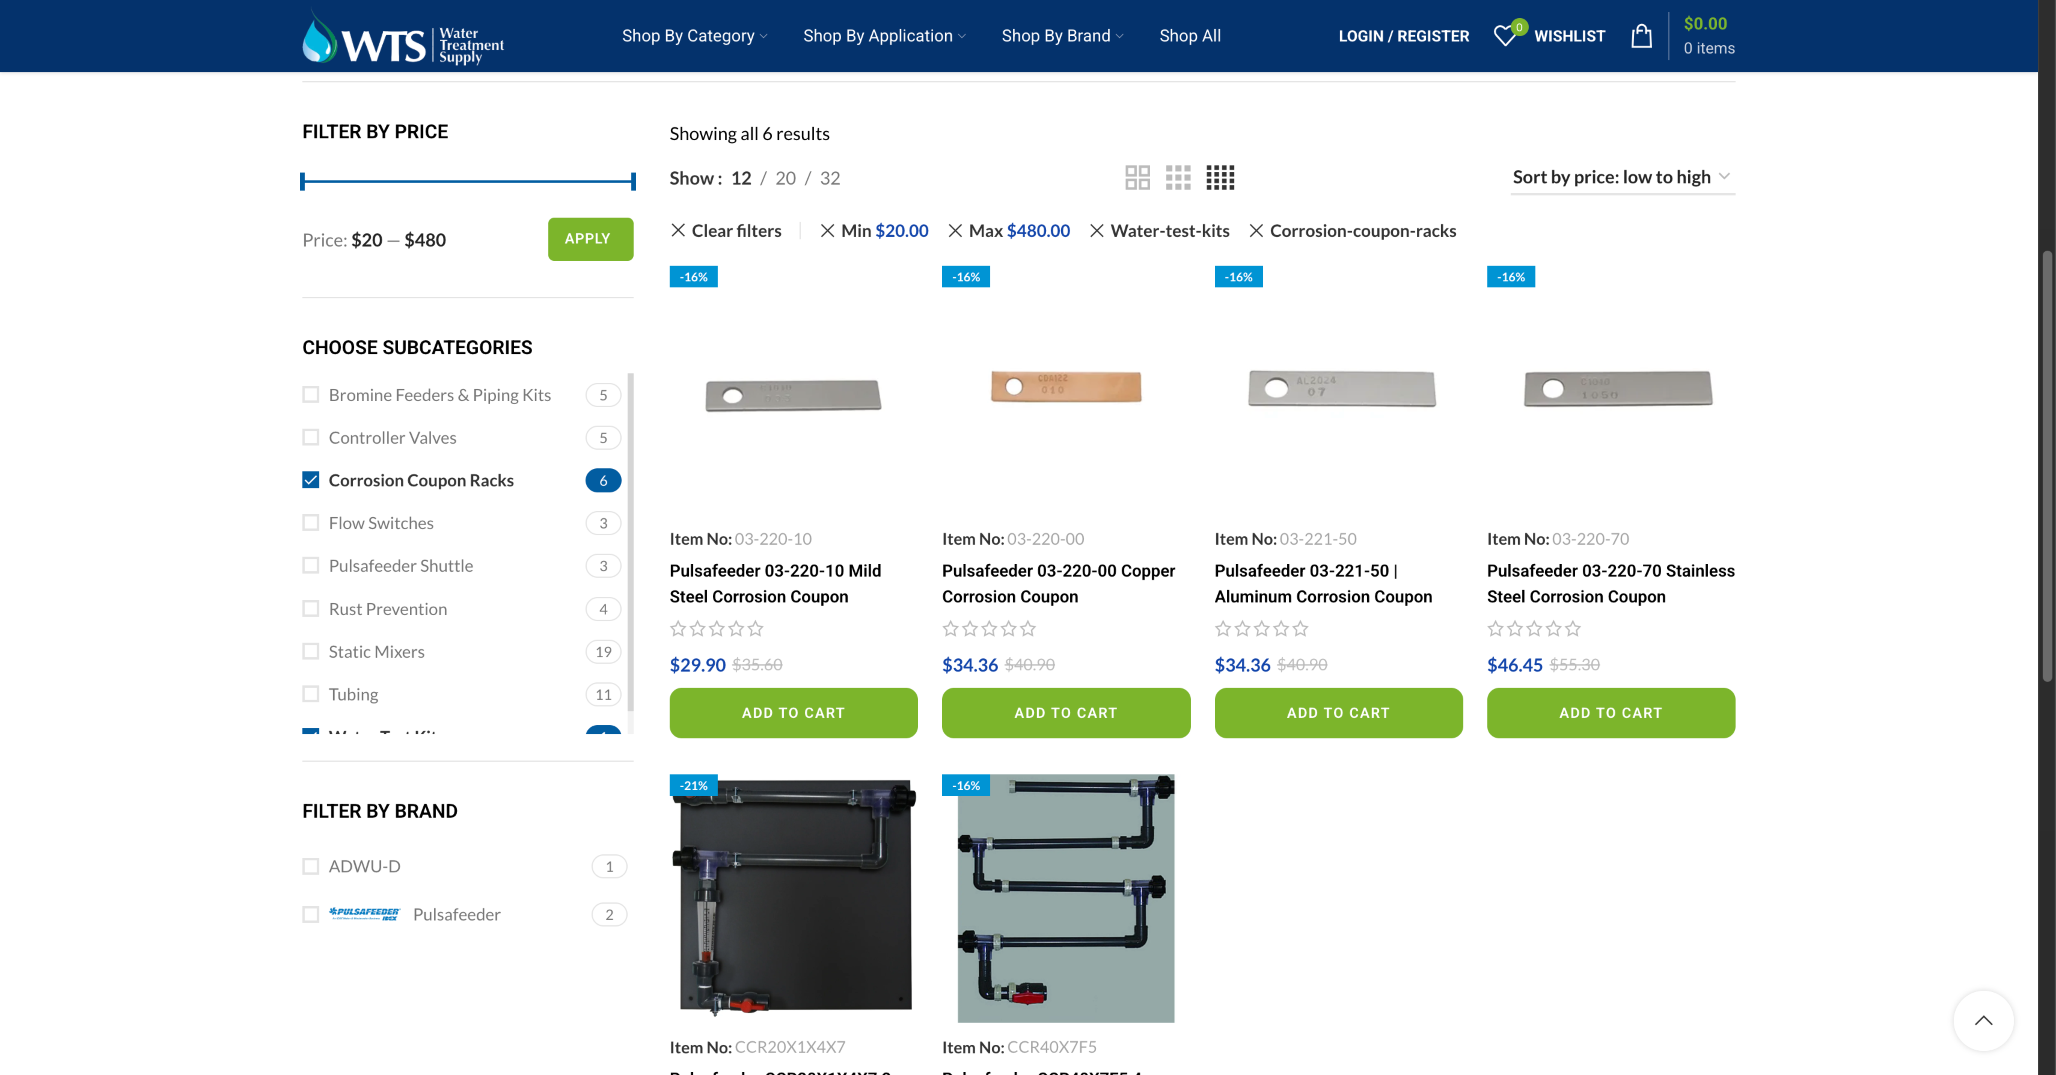Expand Shop By Category menu
The image size is (2056, 1075).
[x=694, y=36]
